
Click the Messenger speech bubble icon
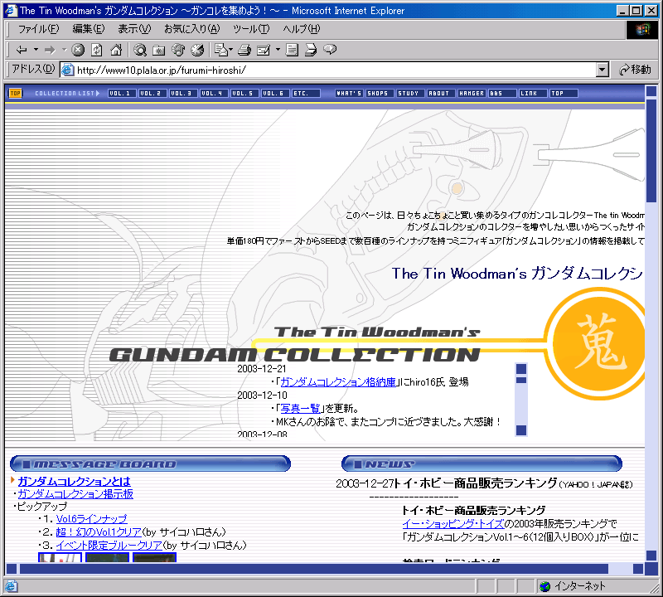click(x=330, y=50)
